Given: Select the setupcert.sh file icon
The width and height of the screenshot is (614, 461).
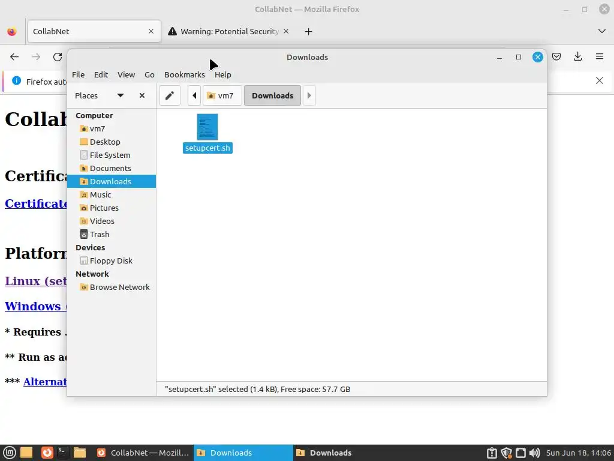Looking at the screenshot, I should pos(207,127).
